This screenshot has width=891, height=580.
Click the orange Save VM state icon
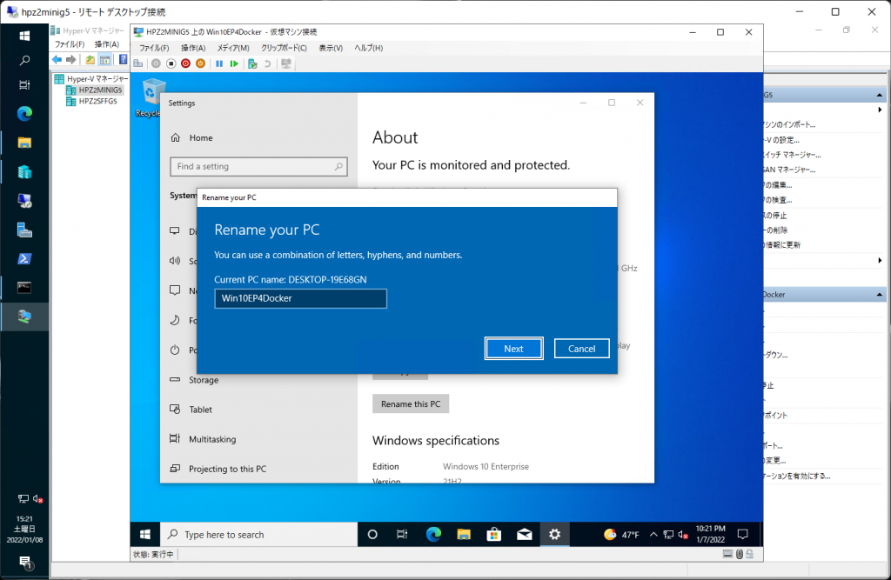201,63
